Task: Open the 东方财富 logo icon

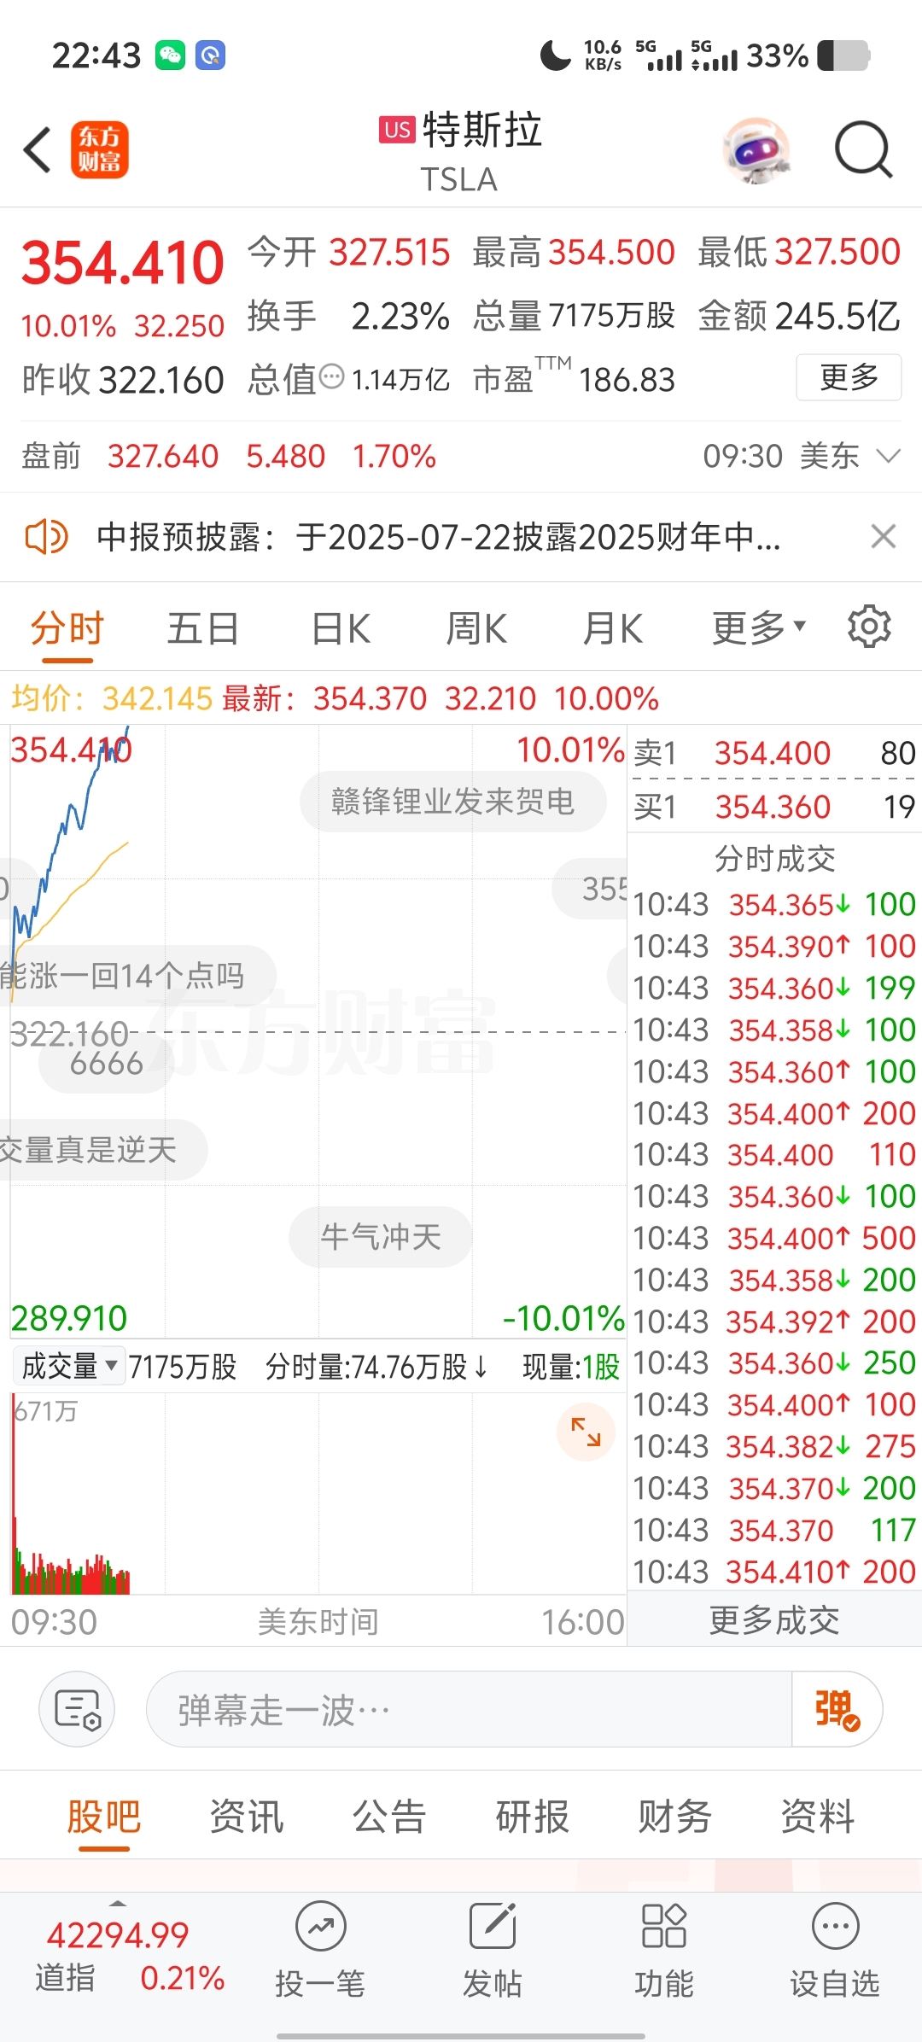Action: [x=99, y=149]
